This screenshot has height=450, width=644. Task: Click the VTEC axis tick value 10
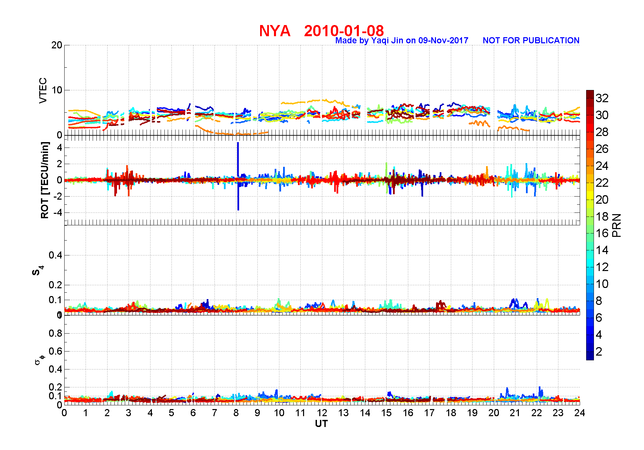pyautogui.click(x=57, y=90)
